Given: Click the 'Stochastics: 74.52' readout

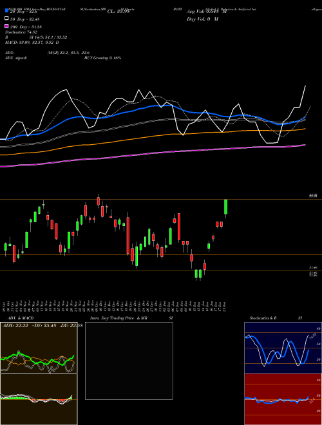Looking at the screenshot, I should pyautogui.click(x=21, y=32).
